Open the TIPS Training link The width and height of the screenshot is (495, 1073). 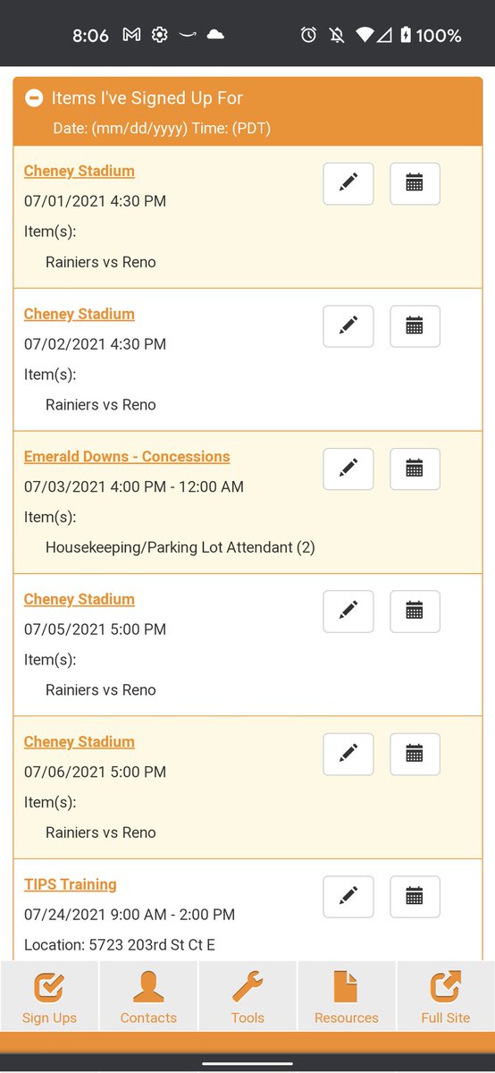pyautogui.click(x=71, y=884)
